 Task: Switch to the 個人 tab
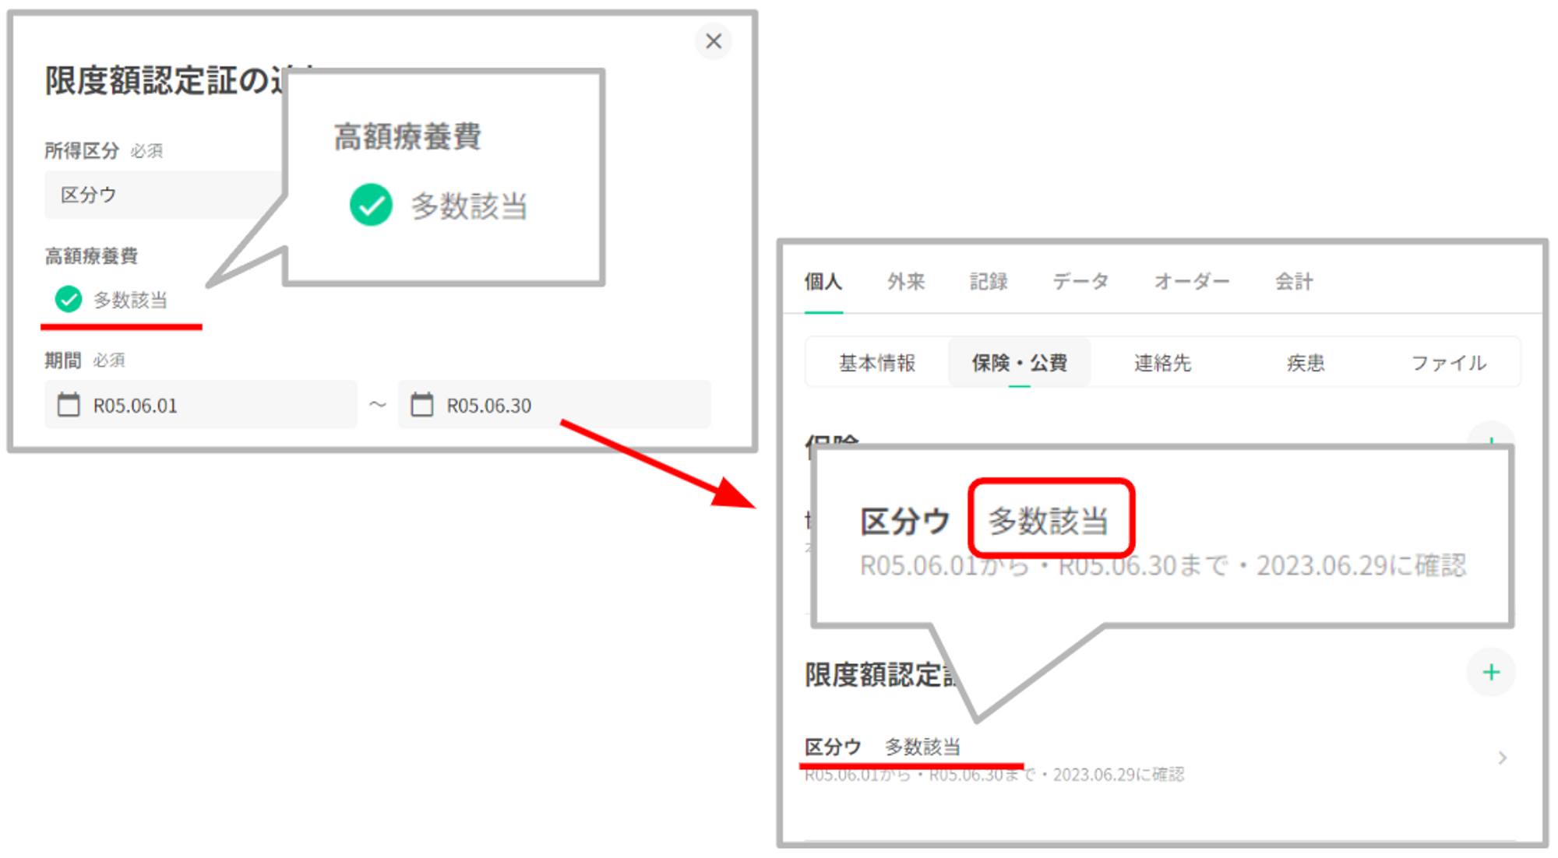tap(823, 282)
